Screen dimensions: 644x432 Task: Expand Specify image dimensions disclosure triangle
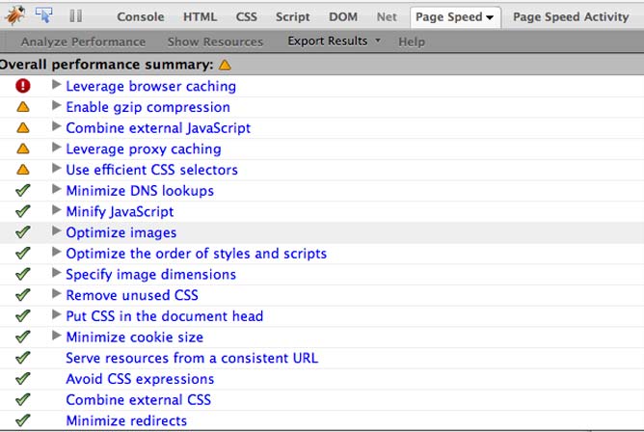56,273
